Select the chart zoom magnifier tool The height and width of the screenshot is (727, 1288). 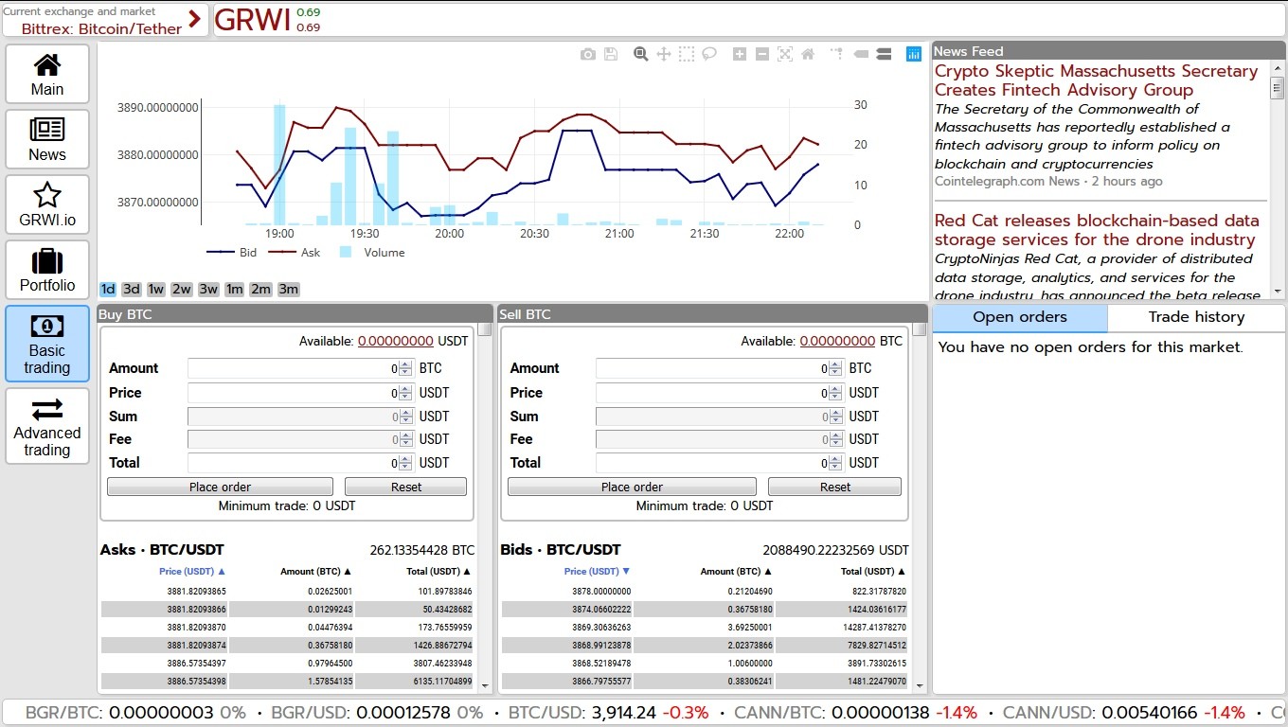pos(641,55)
